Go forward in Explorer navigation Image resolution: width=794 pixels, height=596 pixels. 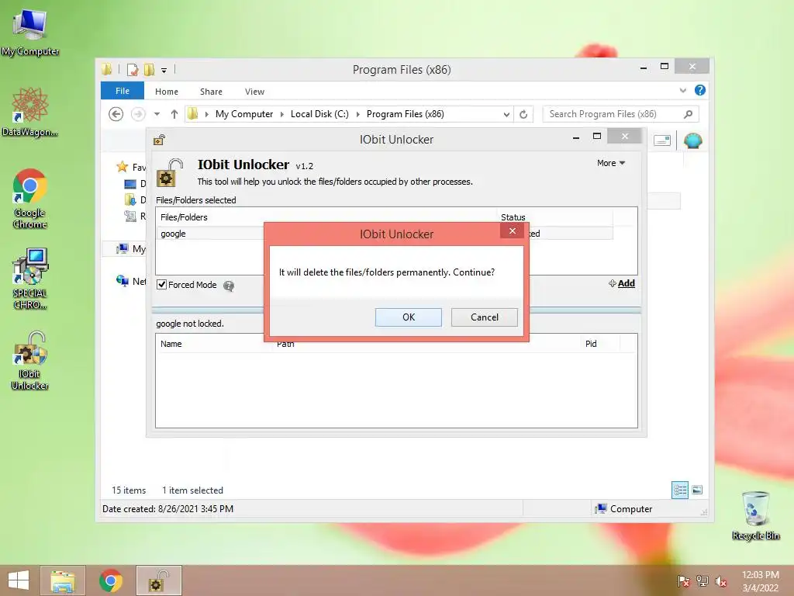click(138, 114)
